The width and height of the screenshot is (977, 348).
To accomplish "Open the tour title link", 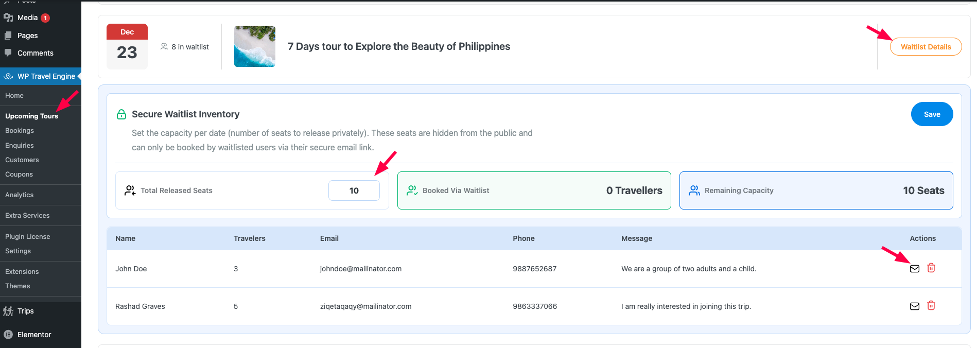I will click(x=398, y=46).
